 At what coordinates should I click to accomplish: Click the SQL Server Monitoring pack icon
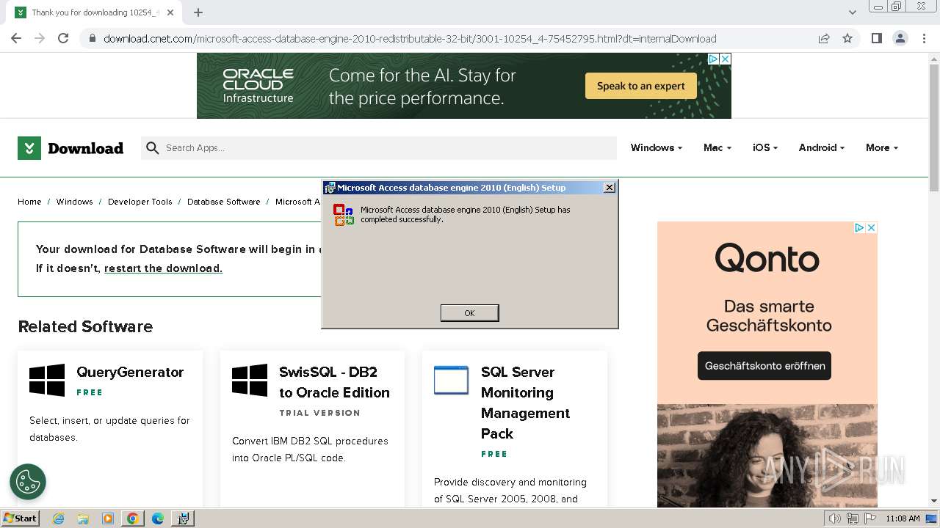tap(451, 381)
